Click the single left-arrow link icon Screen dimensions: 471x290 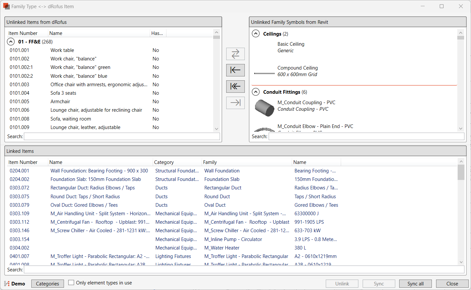(x=235, y=70)
